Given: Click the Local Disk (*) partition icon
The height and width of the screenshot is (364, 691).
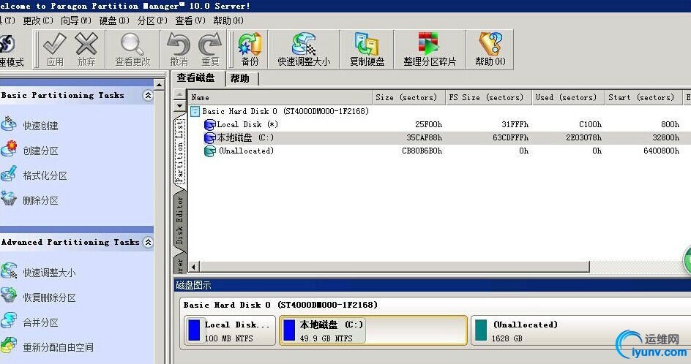Looking at the screenshot, I should tap(210, 125).
